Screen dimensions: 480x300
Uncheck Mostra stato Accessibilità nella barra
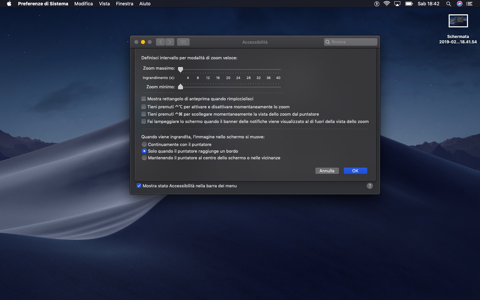click(x=139, y=186)
